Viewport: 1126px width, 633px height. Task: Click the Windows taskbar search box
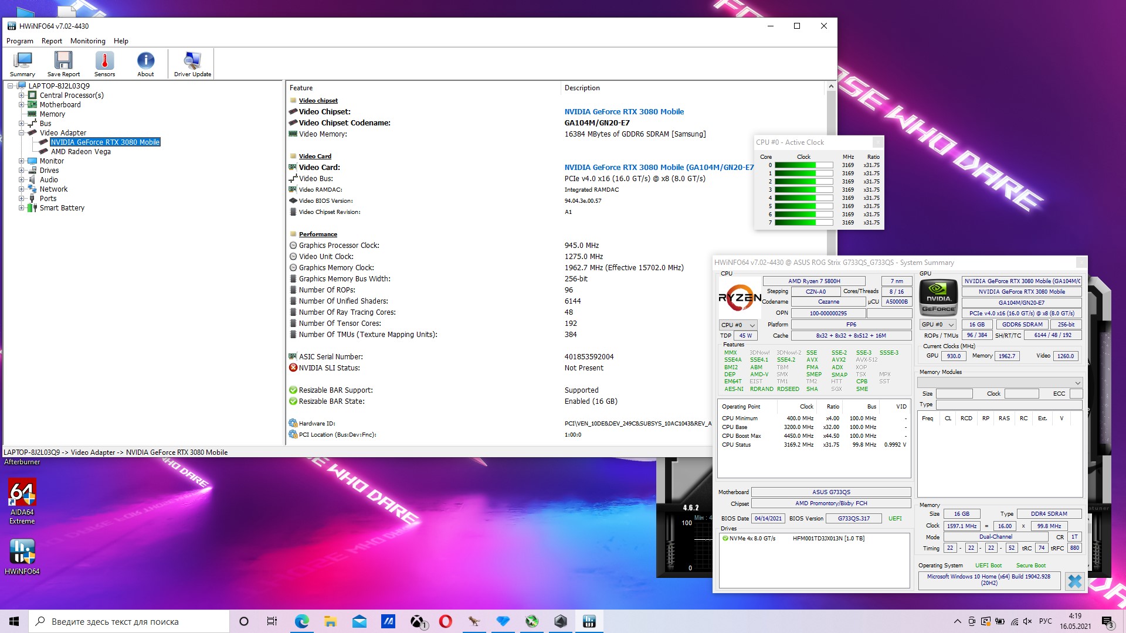click(129, 621)
